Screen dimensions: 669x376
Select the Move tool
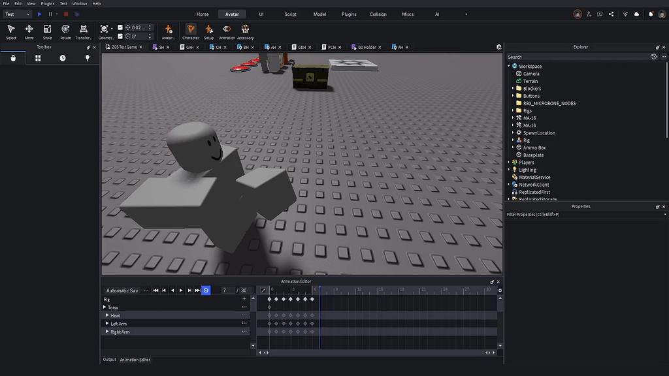point(29,31)
